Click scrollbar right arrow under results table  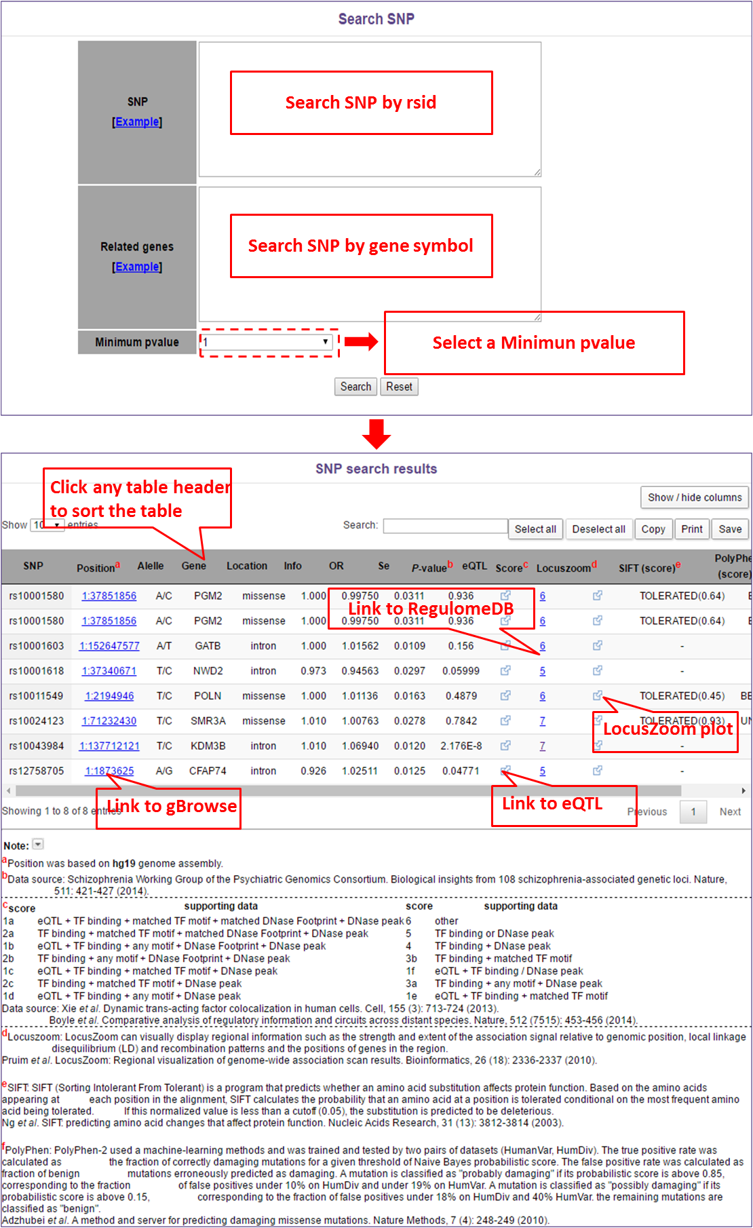coord(744,790)
